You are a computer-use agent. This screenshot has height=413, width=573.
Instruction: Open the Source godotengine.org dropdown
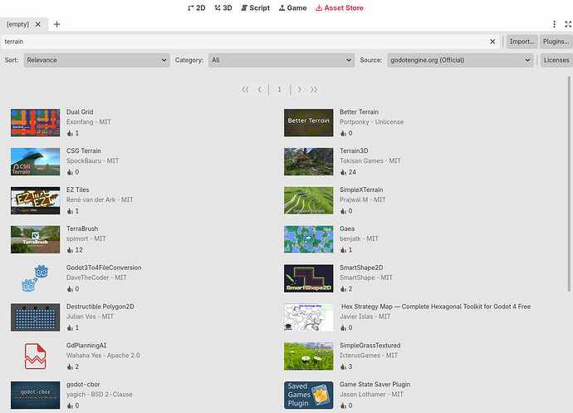[x=460, y=60]
